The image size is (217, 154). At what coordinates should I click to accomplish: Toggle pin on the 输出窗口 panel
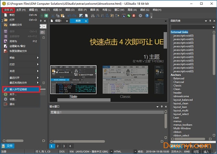pyautogui.click(x=162, y=107)
